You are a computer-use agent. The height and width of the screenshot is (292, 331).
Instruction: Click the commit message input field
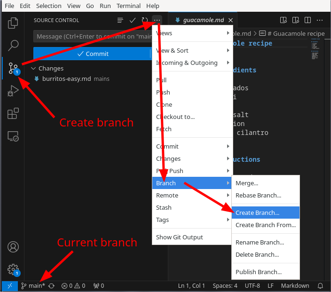(93, 36)
